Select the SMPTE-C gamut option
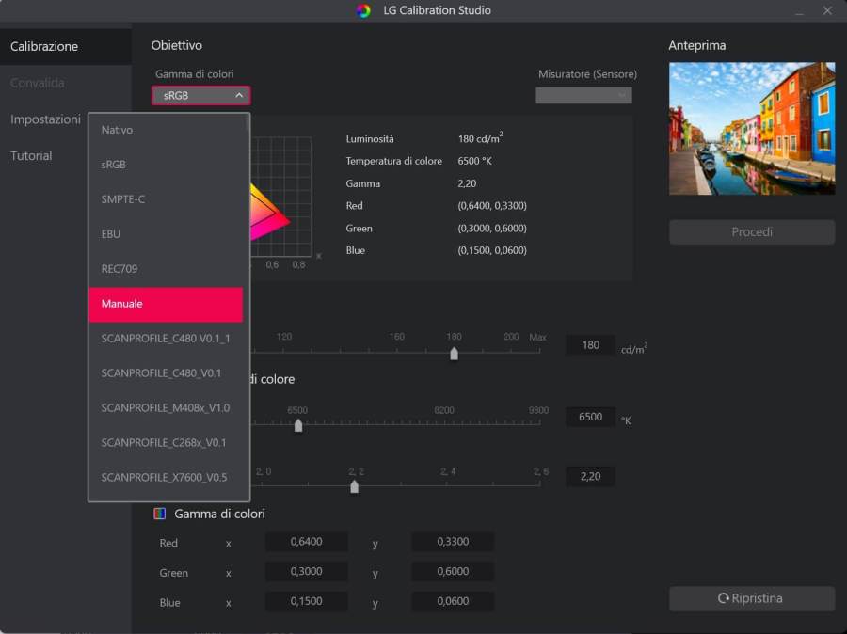 pos(166,199)
